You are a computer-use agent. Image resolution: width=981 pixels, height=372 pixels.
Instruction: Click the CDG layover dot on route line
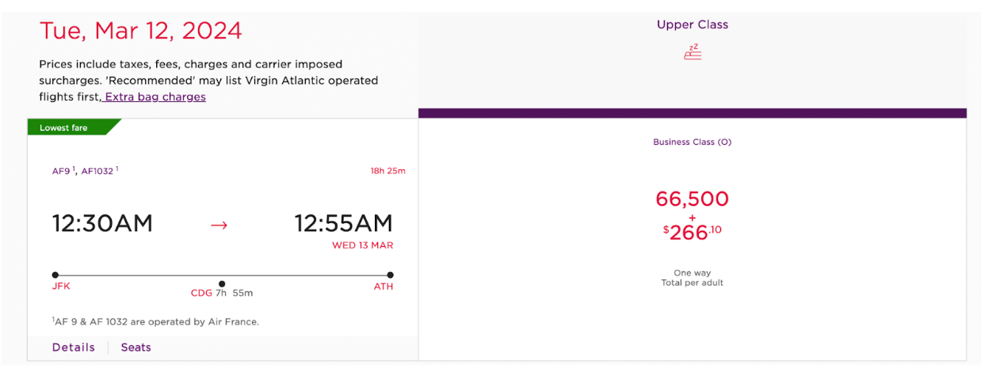(x=222, y=283)
